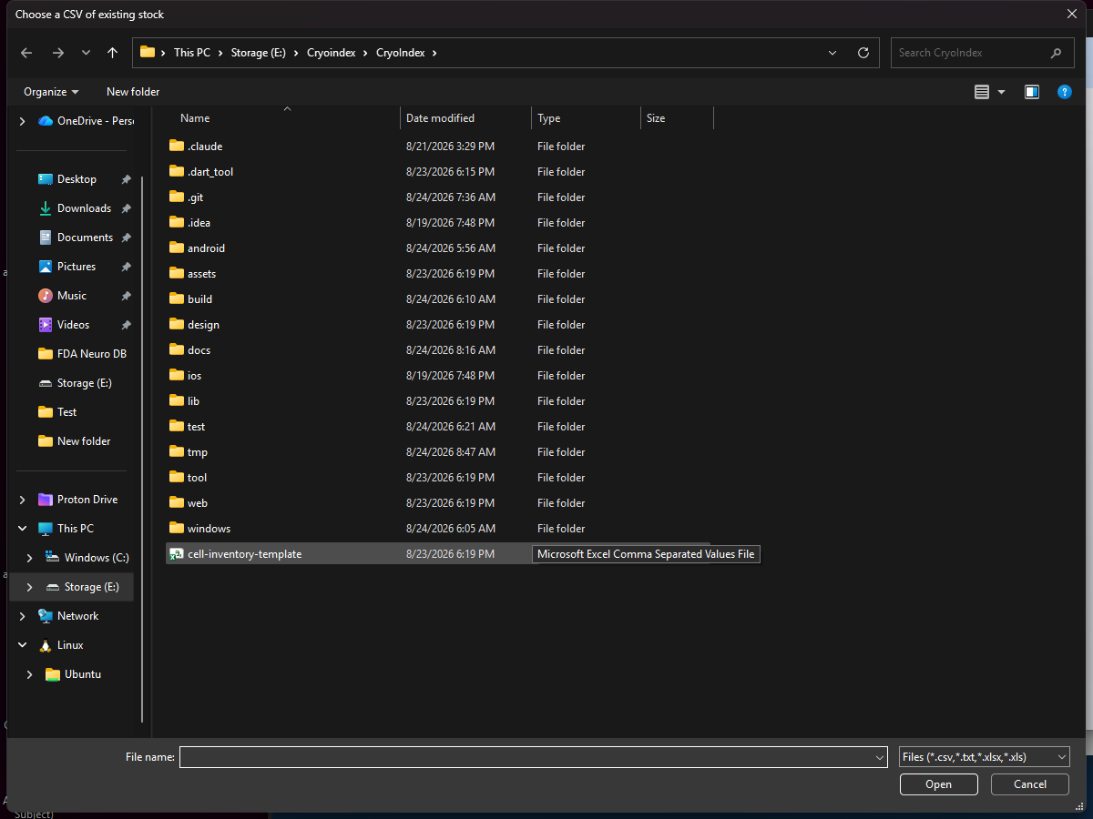This screenshot has width=1093, height=819.
Task: Expand the Proton Drive node
Action: pyautogui.click(x=23, y=500)
